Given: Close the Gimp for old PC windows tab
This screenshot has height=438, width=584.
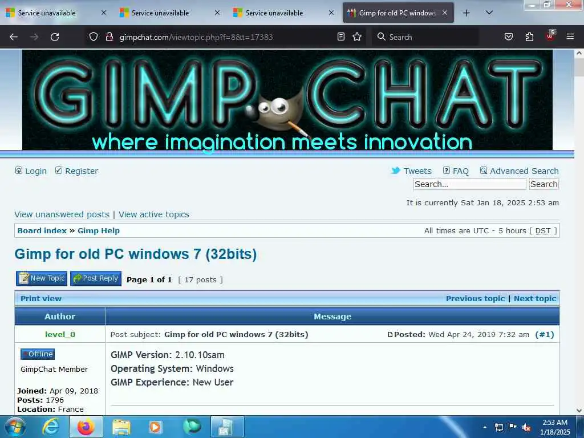Looking at the screenshot, I should click(x=445, y=13).
